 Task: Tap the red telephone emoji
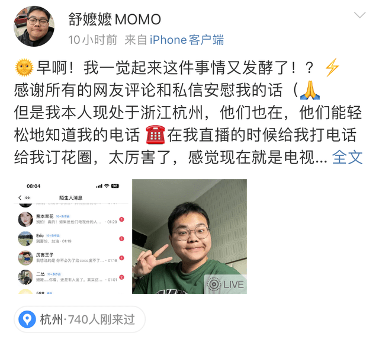tap(155, 135)
